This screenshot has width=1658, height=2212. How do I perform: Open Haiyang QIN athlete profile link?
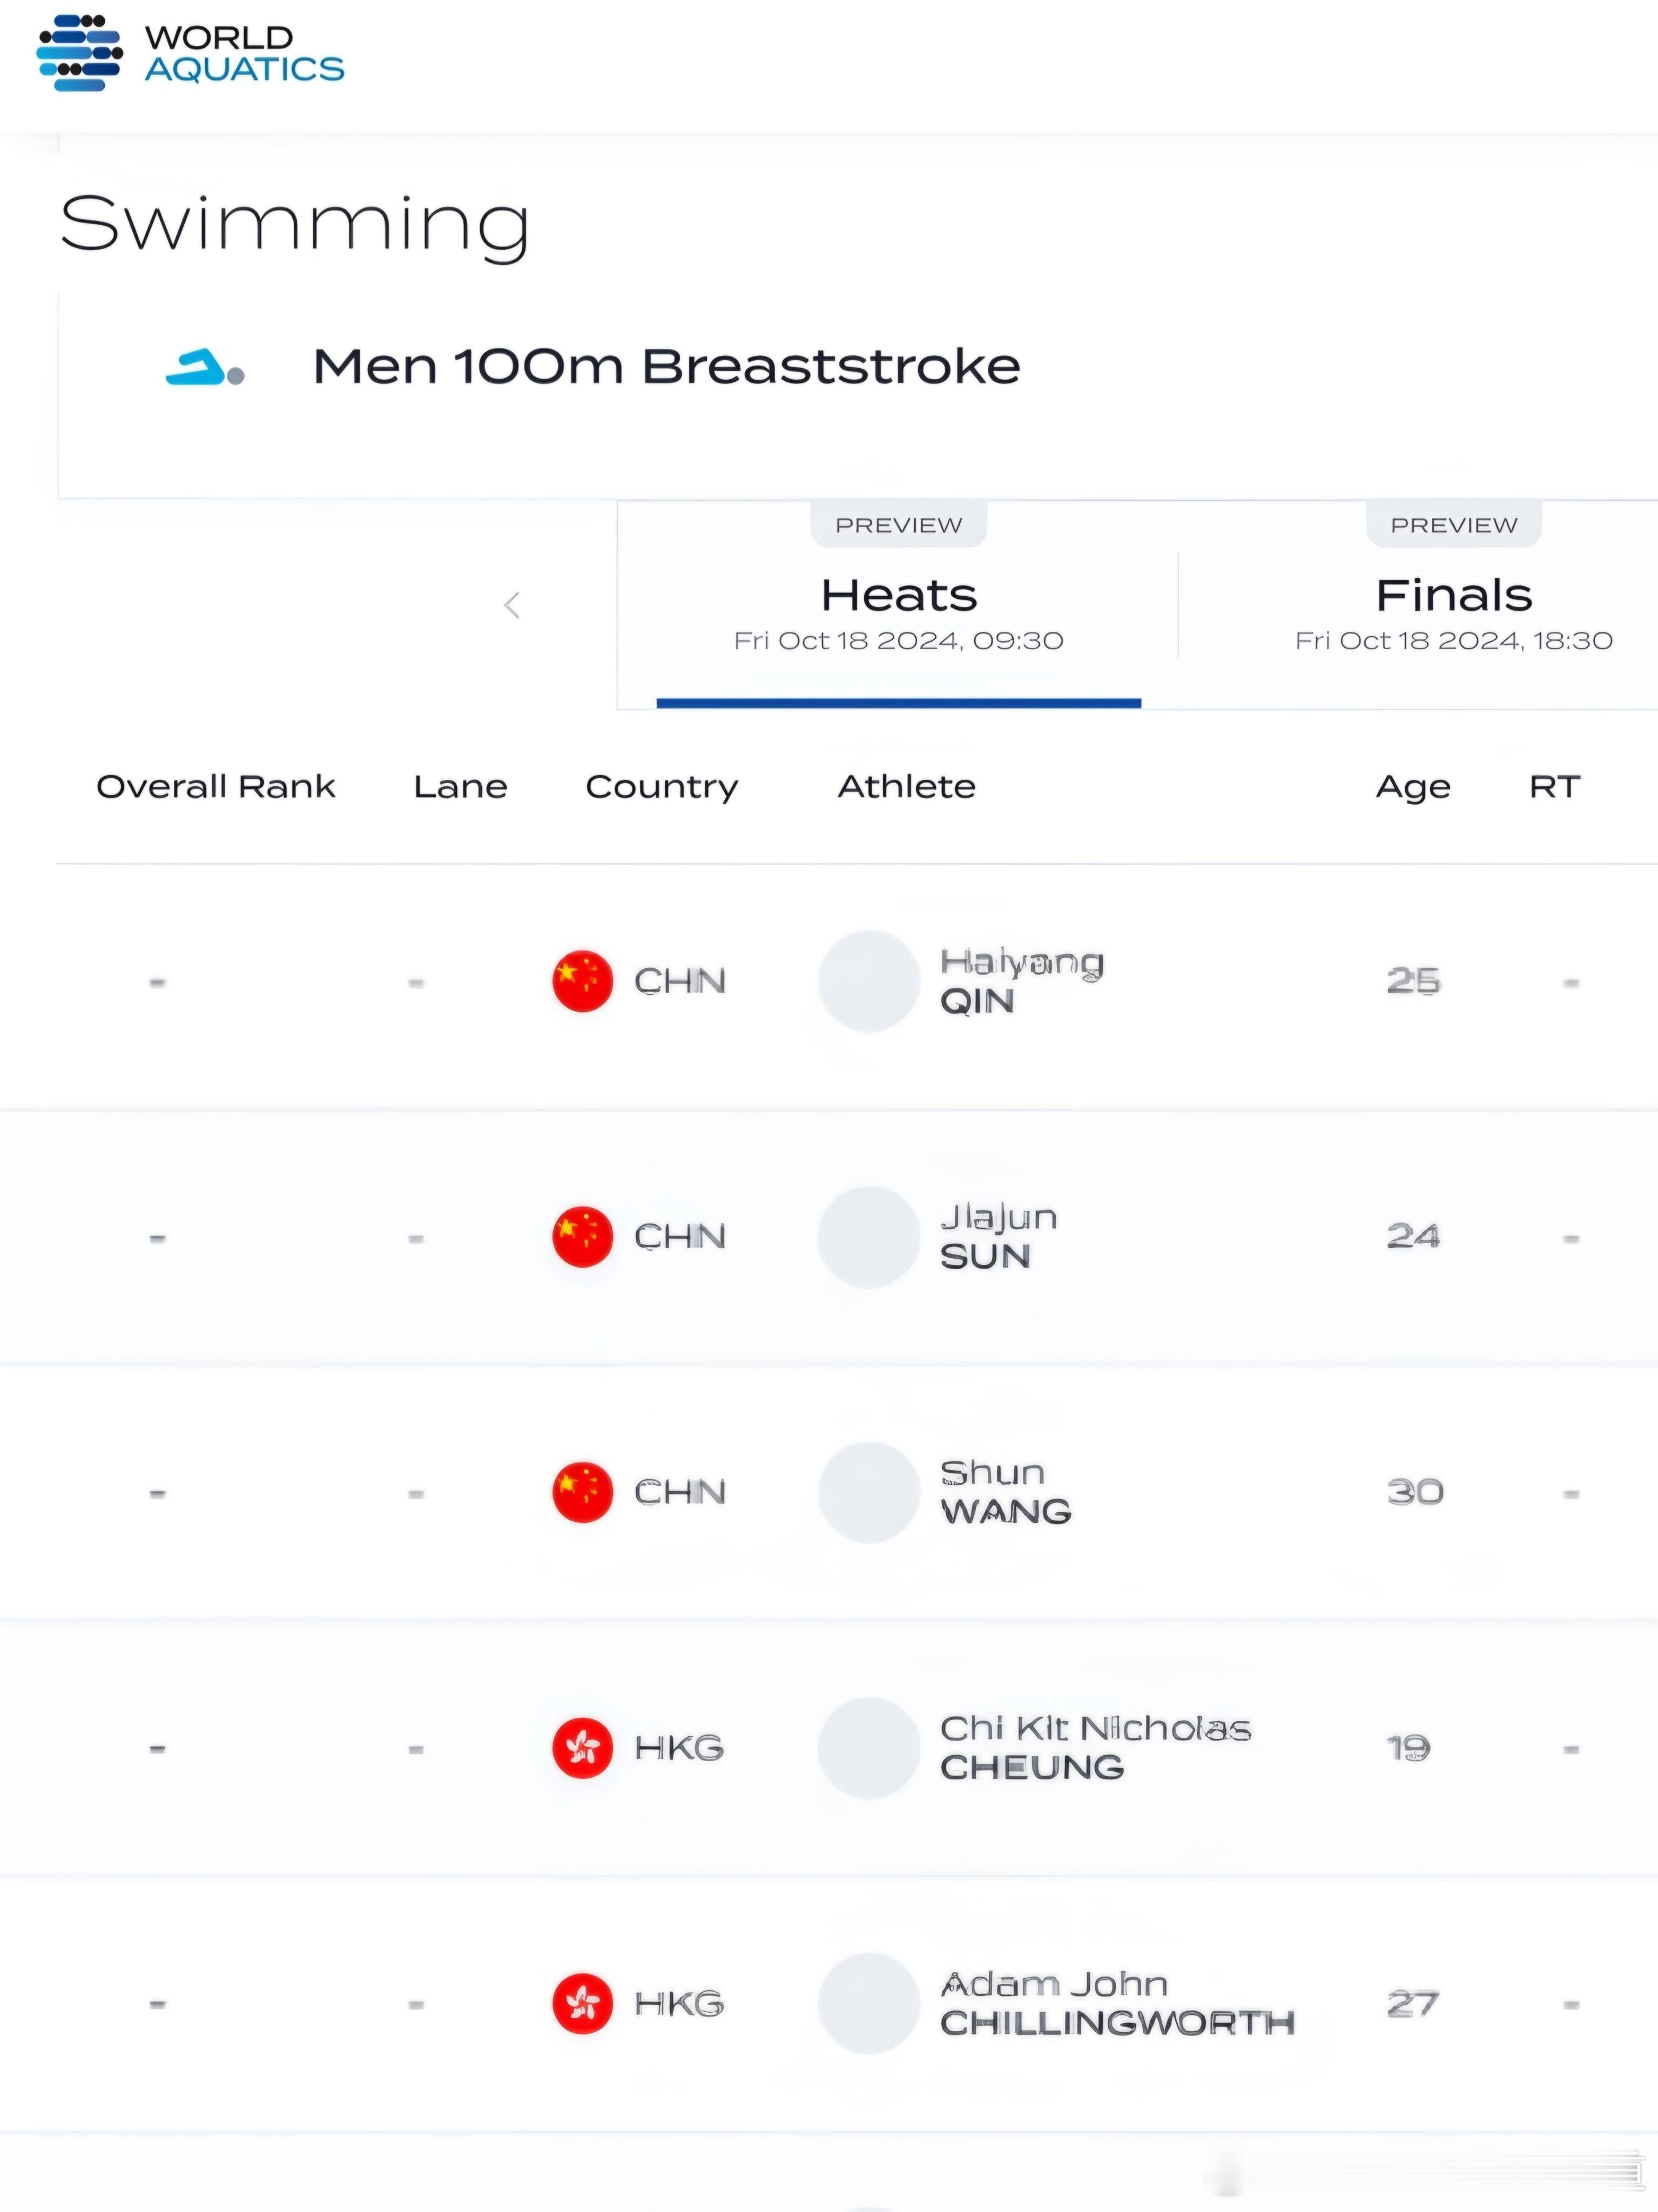(x=1022, y=981)
